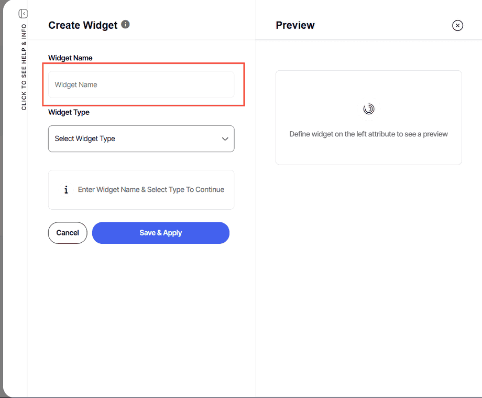Screen dimensions: 482x398
Task: Click the info icon in the hint message
Action: [65, 189]
